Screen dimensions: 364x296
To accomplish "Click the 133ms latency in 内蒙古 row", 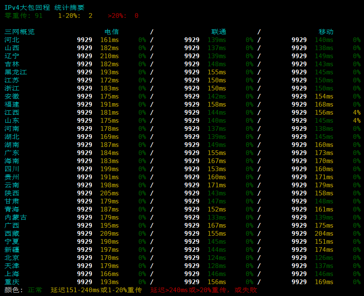I will (x=217, y=217).
